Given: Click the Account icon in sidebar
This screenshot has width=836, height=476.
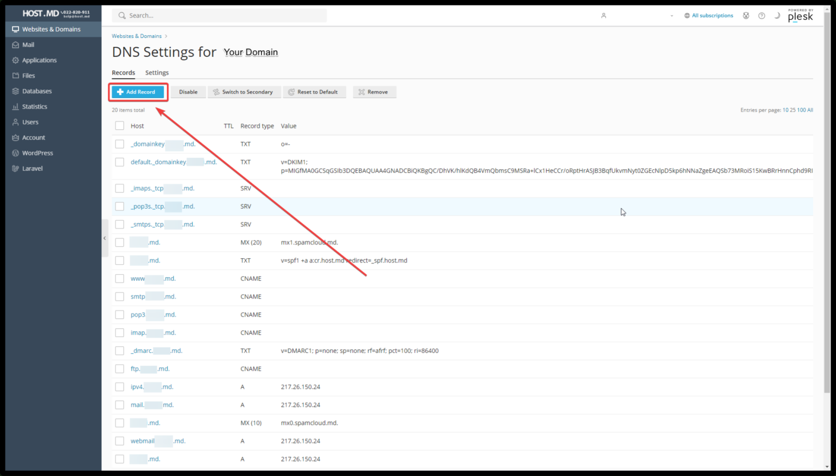Looking at the screenshot, I should 15,137.
